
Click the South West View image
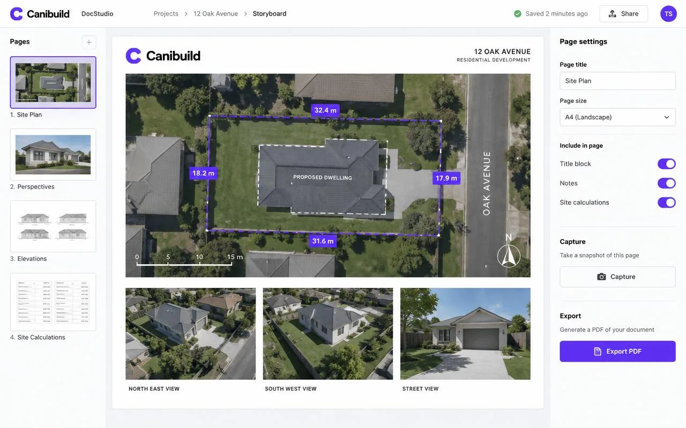pyautogui.click(x=327, y=334)
